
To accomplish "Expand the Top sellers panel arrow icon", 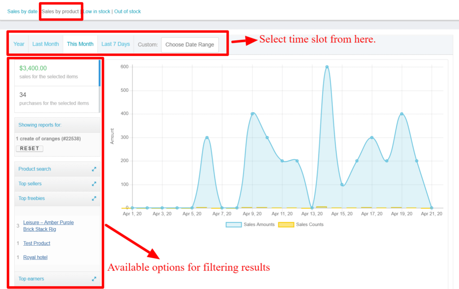I will [94, 184].
